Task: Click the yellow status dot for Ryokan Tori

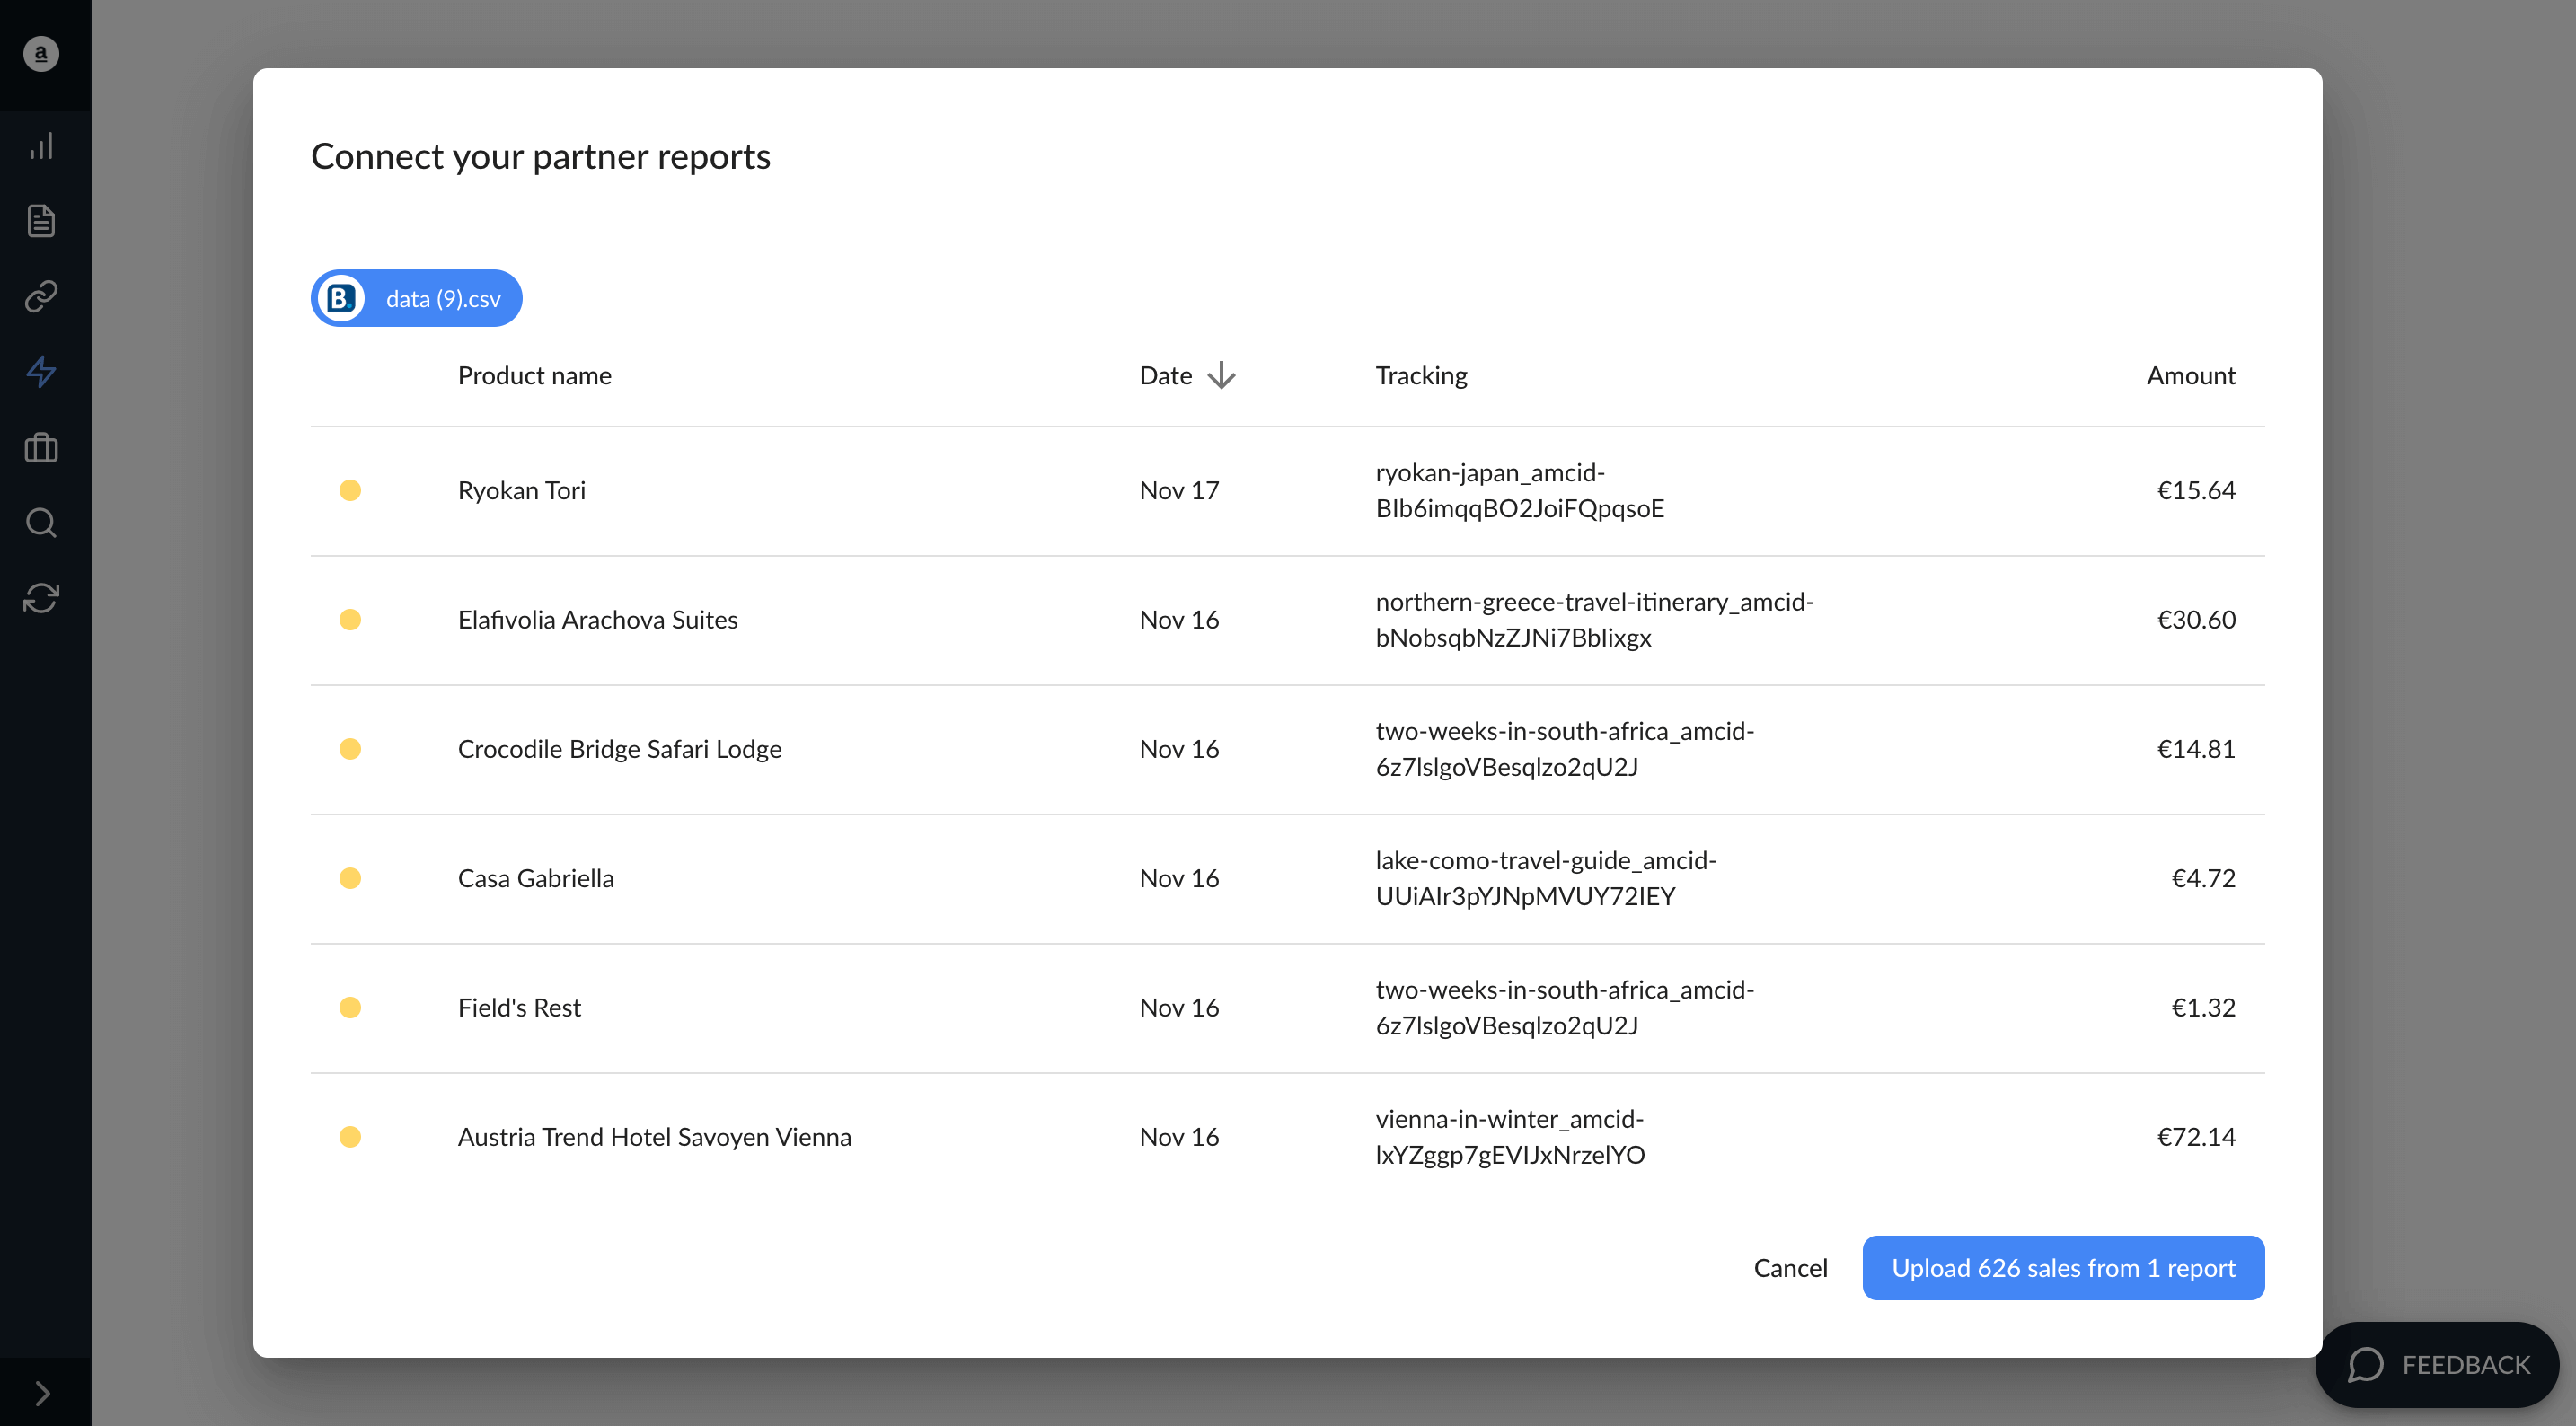Action: click(350, 490)
